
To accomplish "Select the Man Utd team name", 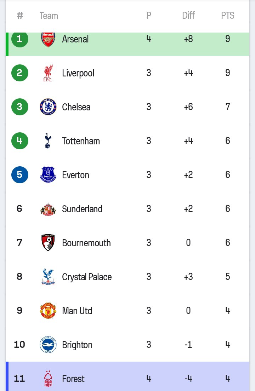I will click(x=77, y=311).
